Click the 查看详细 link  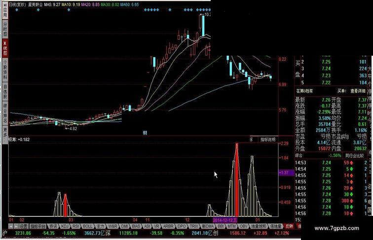click(358, 91)
